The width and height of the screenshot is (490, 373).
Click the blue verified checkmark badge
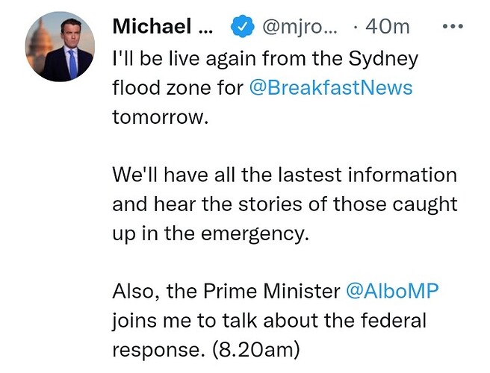[x=239, y=28]
